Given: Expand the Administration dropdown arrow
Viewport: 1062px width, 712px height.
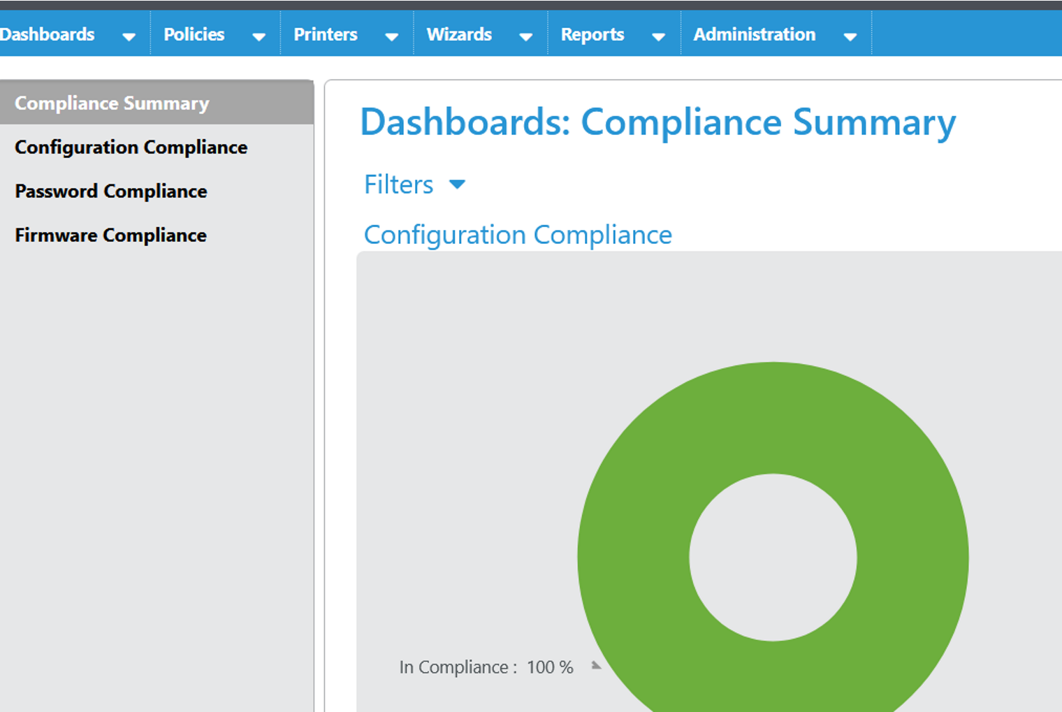Looking at the screenshot, I should (x=851, y=36).
